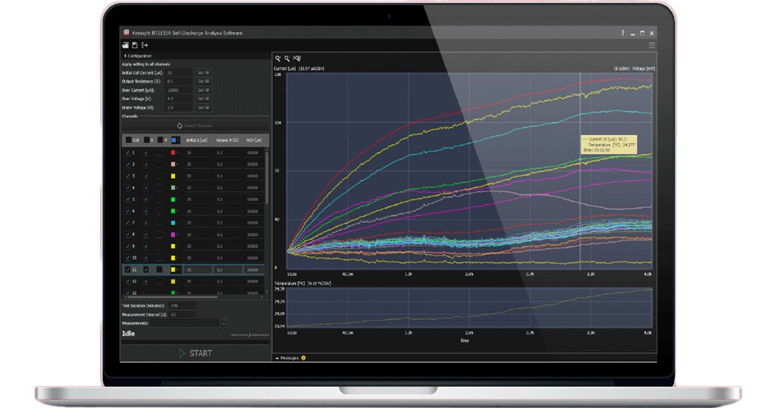Toggle the V checkbox for cell 4
The width and height of the screenshot is (779, 408).
click(159, 188)
